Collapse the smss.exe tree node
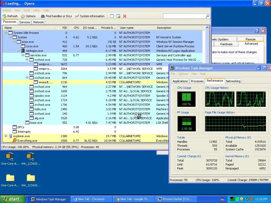 15,41
